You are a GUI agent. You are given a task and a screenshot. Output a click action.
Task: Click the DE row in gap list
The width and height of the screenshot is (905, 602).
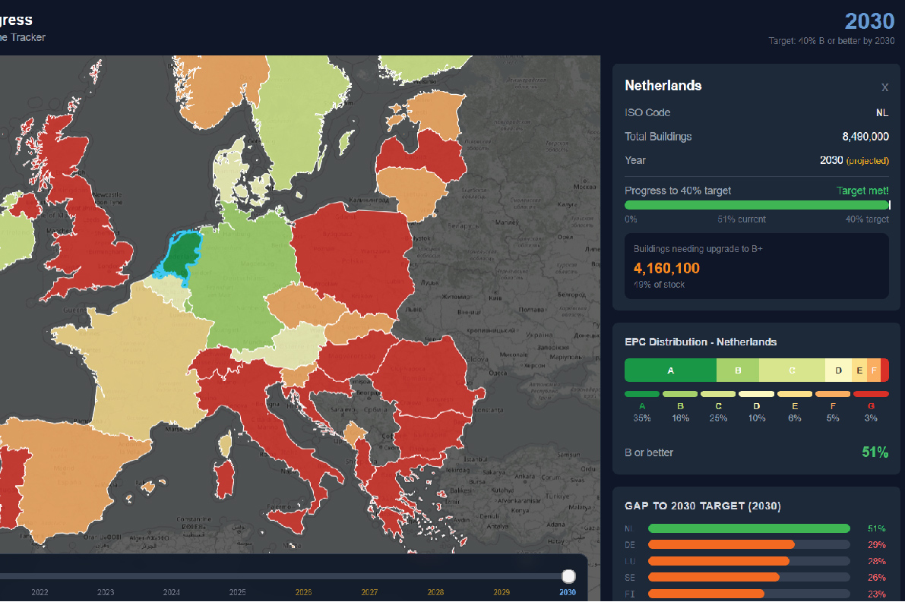748,544
